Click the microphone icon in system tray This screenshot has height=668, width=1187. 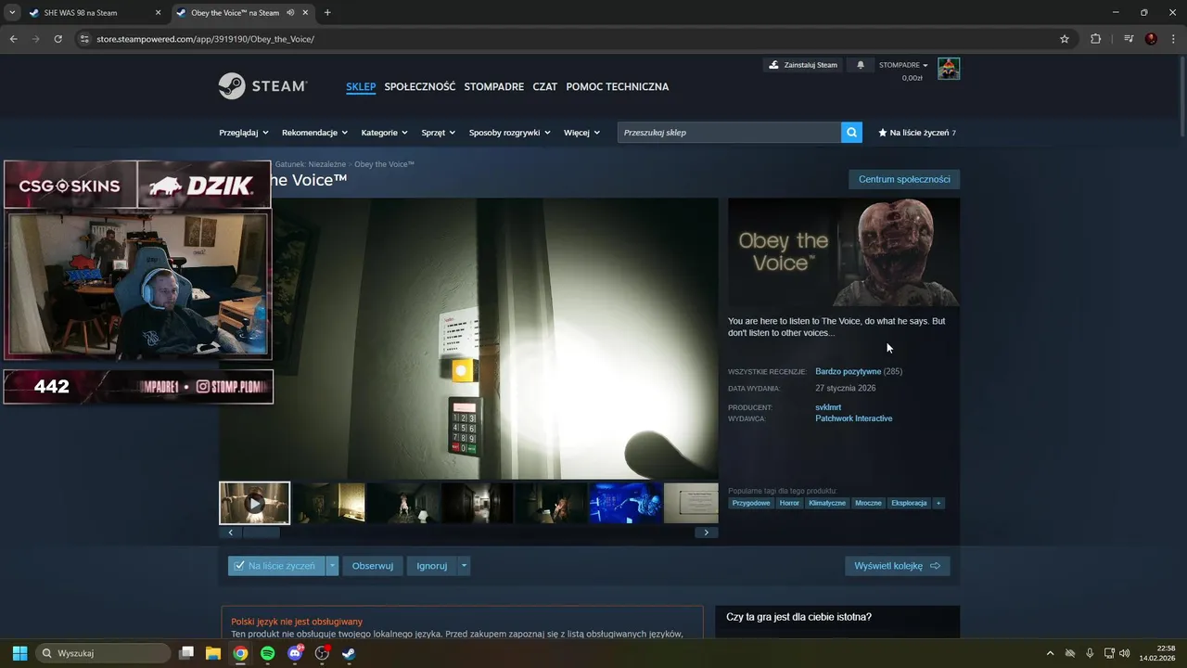1090,653
